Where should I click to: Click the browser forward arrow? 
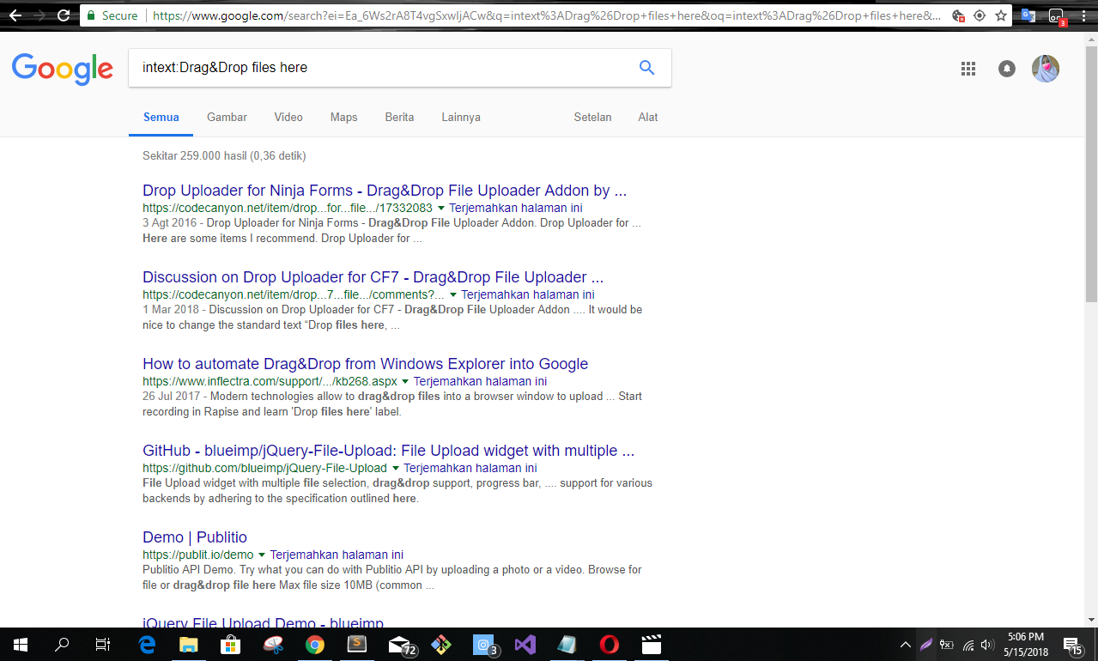click(x=39, y=15)
